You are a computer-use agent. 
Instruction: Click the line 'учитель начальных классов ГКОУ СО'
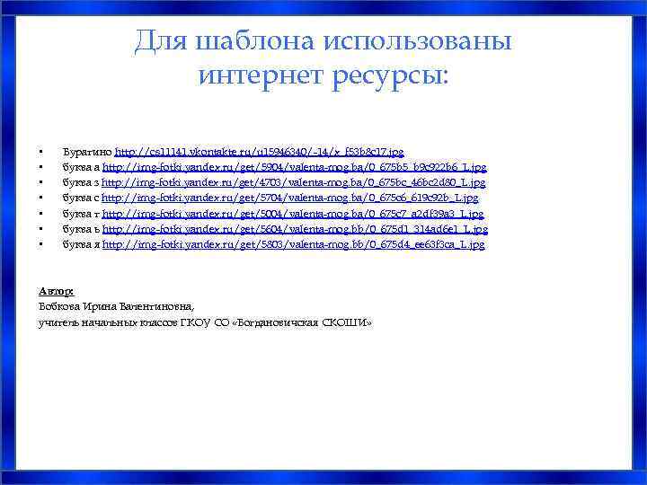tap(134, 322)
